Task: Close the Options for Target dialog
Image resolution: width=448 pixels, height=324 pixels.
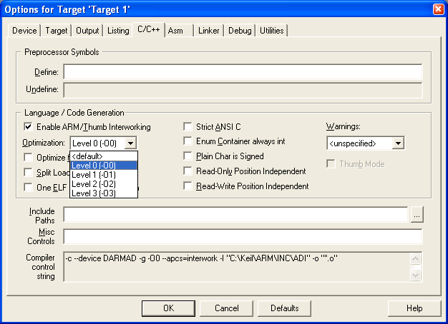Action: (437, 8)
